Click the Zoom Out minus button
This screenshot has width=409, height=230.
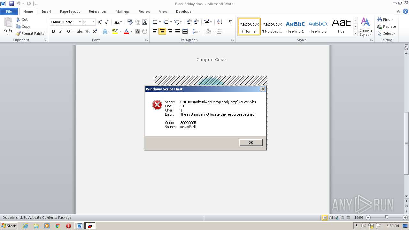pos(368,218)
